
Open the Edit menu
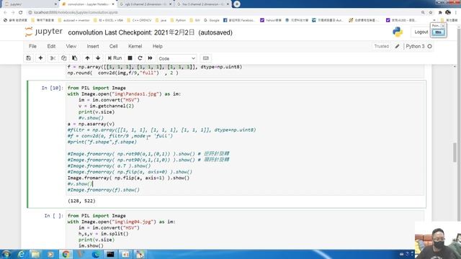tap(51, 46)
